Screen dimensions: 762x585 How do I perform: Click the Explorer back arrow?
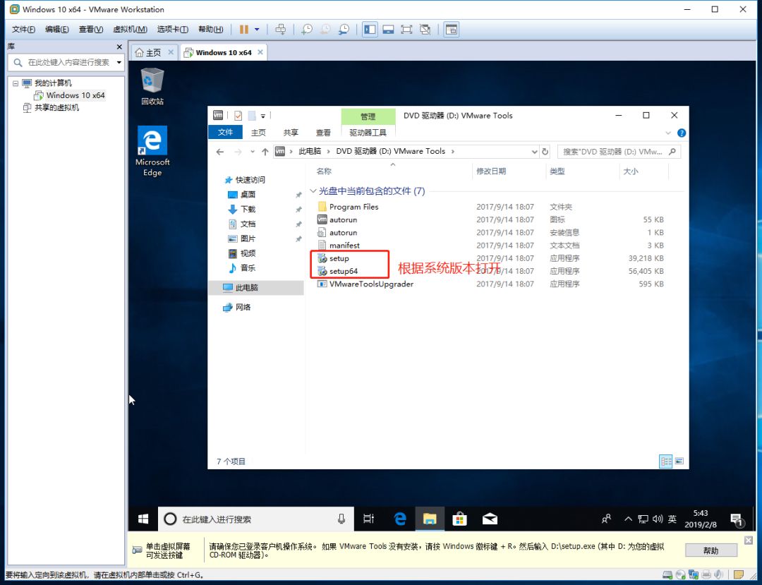[x=220, y=152]
